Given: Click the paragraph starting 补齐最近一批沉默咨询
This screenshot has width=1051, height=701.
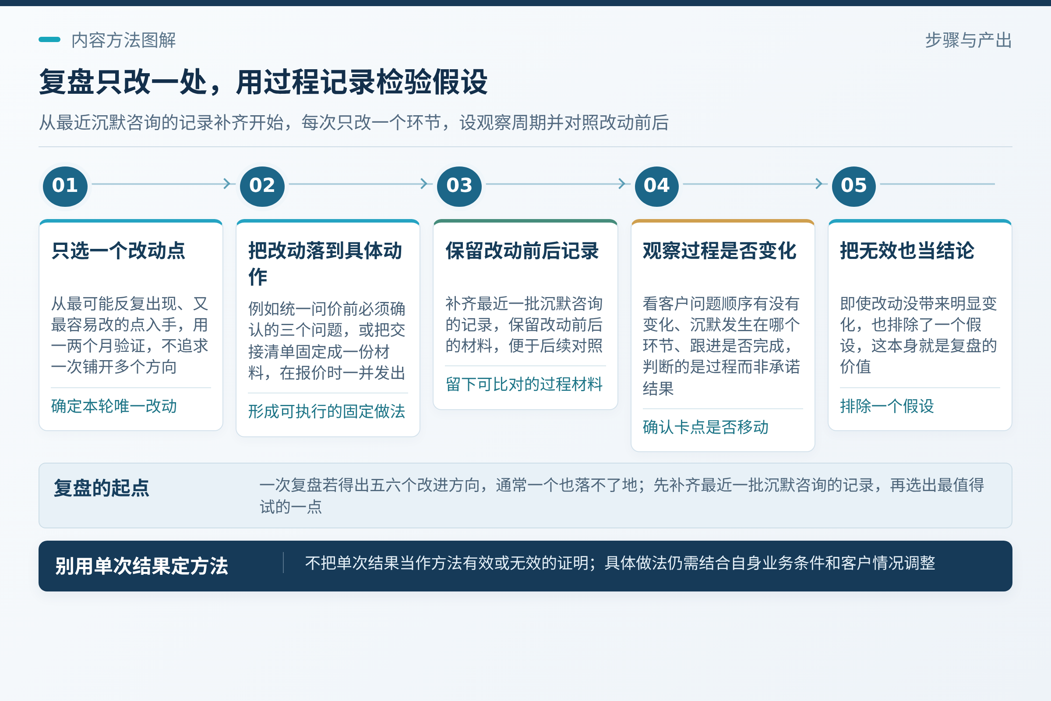Looking at the screenshot, I should point(524,324).
